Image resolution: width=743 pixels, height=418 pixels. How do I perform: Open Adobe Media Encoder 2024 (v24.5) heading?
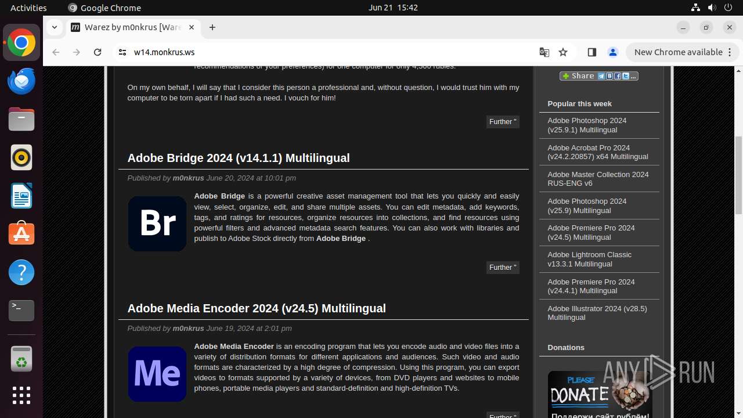[257, 308]
